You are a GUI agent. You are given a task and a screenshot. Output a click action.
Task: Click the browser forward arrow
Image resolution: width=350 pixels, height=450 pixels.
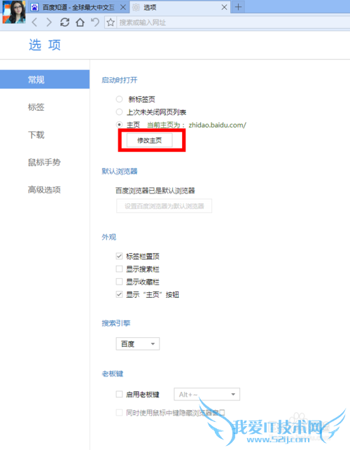pos(49,22)
